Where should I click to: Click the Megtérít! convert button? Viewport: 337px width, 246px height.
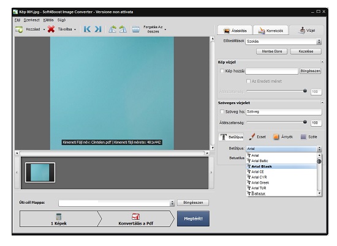[193, 218]
